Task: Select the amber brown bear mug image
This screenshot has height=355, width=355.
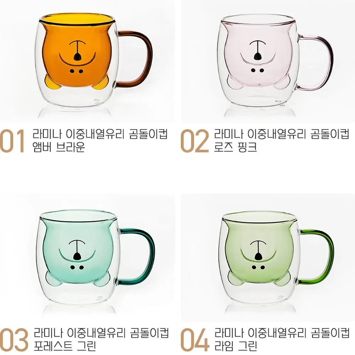Action: coord(93,61)
